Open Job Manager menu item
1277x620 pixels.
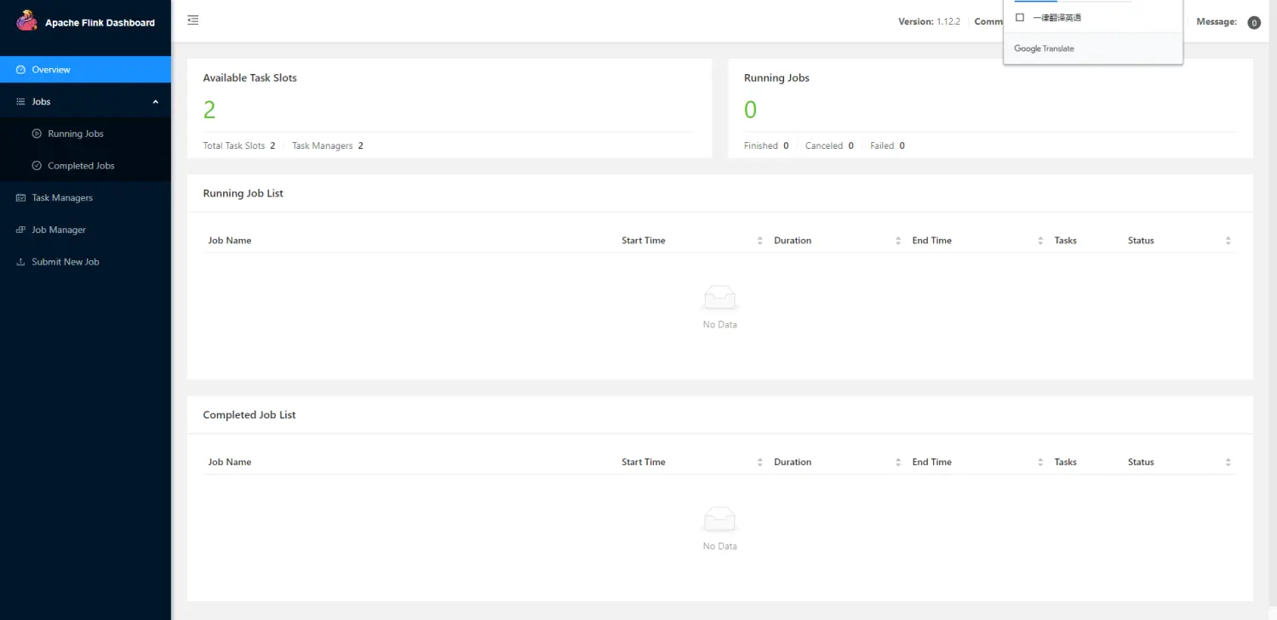59,230
